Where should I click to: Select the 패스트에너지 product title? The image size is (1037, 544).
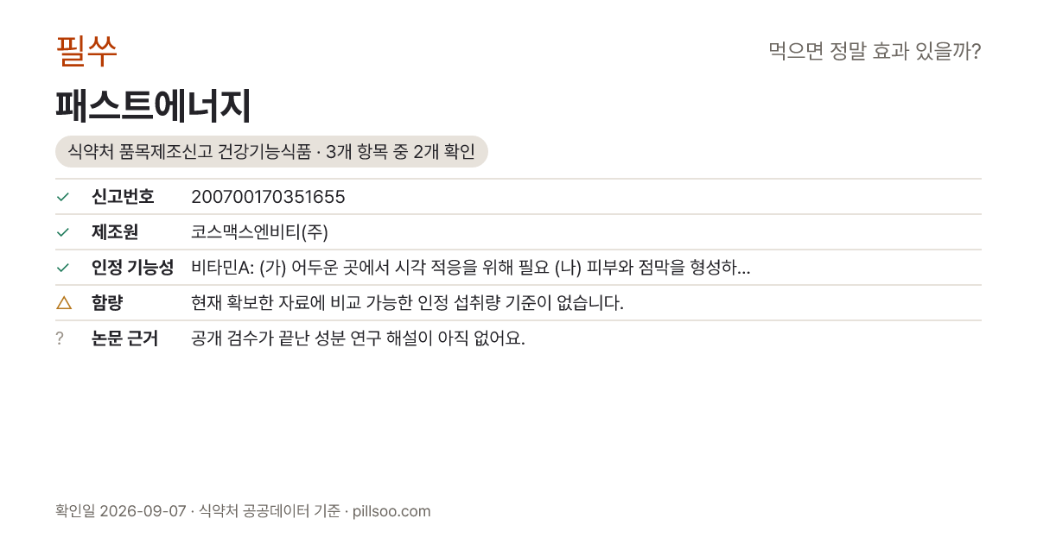click(153, 107)
